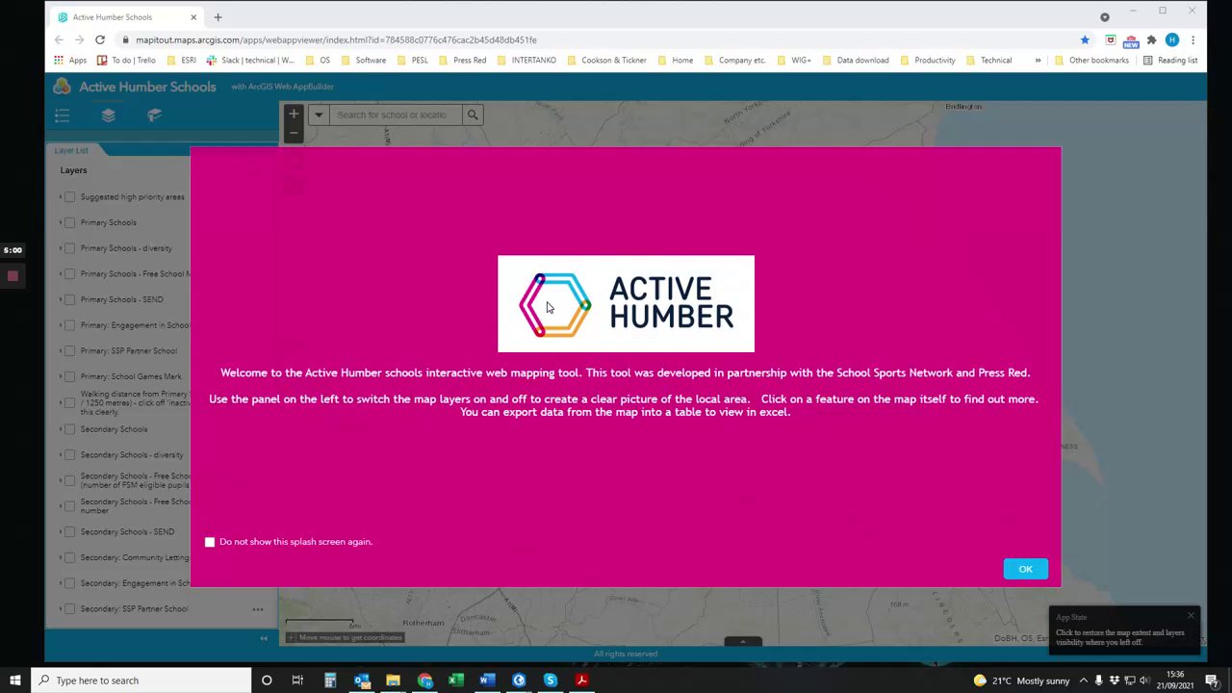1232x693 pixels.
Task: Toggle Secondary: SSP Partner School checkbox
Action: click(x=69, y=608)
